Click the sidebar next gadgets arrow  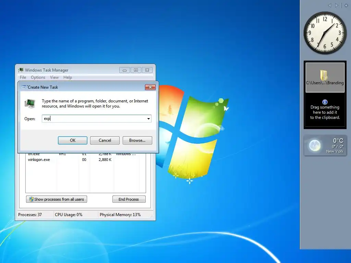(x=337, y=5)
